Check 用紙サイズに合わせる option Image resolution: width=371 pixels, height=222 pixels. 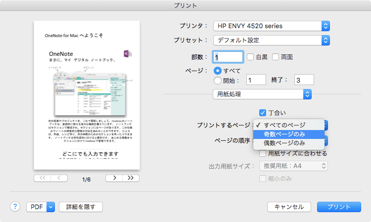(x=263, y=153)
